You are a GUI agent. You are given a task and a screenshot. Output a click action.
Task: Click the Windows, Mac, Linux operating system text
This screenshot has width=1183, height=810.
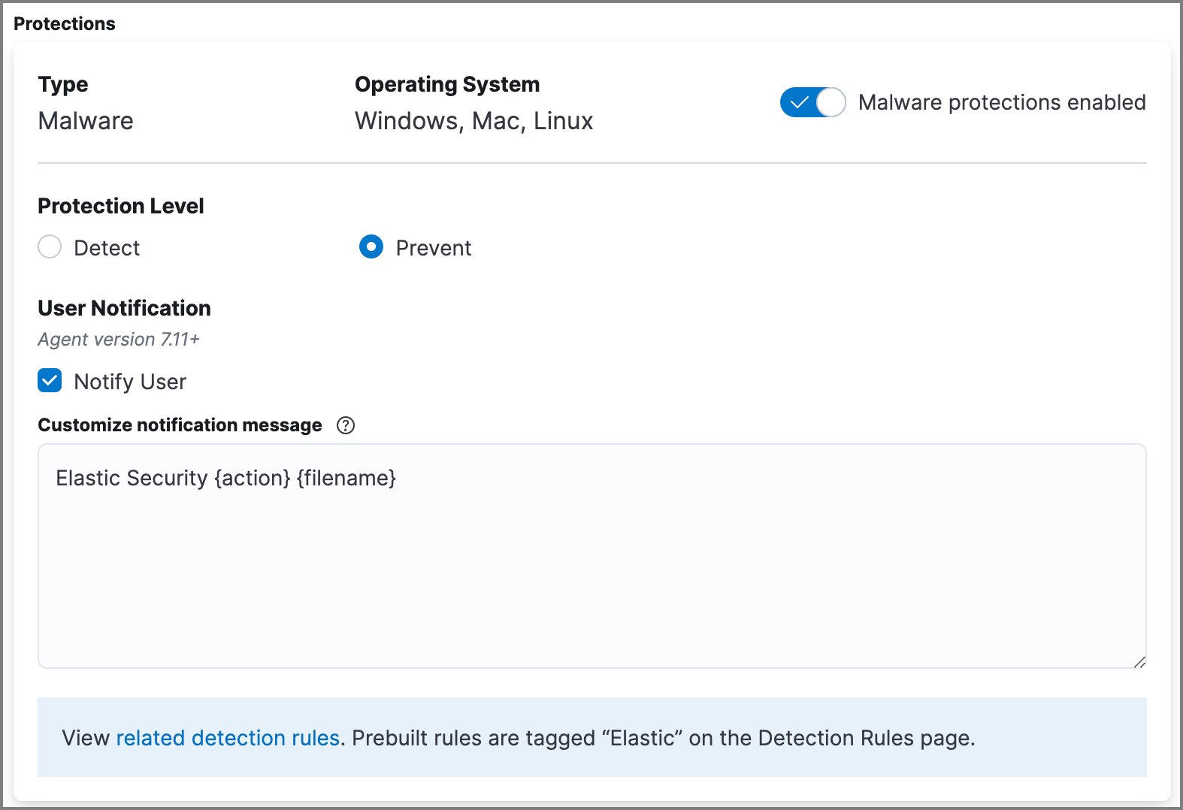pyautogui.click(x=474, y=120)
